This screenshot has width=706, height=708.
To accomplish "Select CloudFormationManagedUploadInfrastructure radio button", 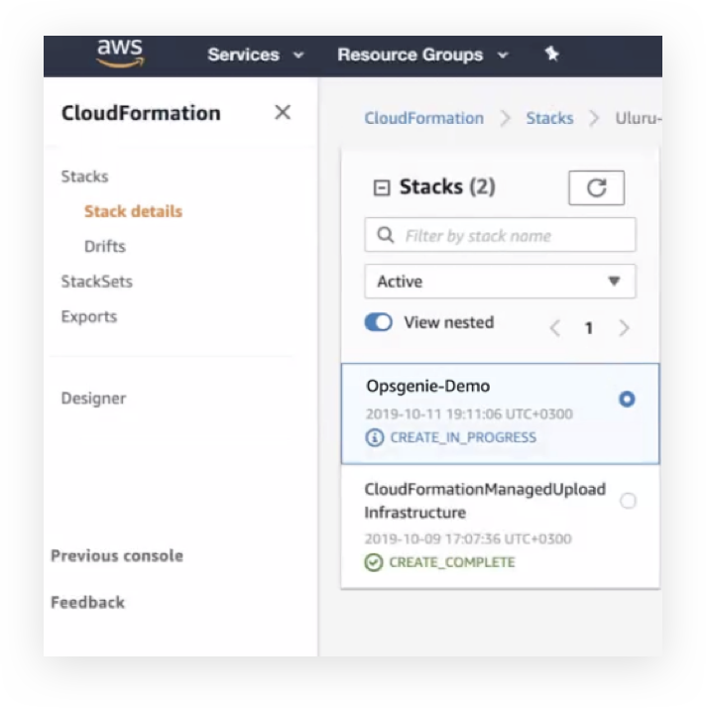I will pyautogui.click(x=628, y=502).
